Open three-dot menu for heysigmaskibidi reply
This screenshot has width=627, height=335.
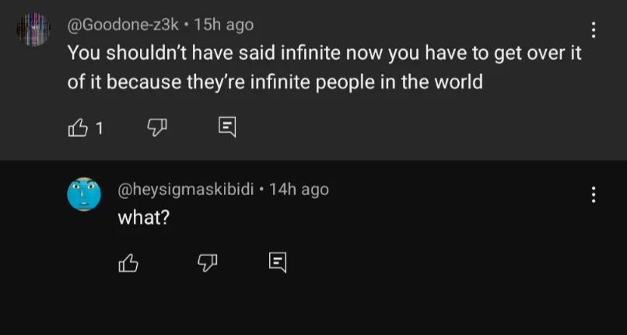coord(594,194)
